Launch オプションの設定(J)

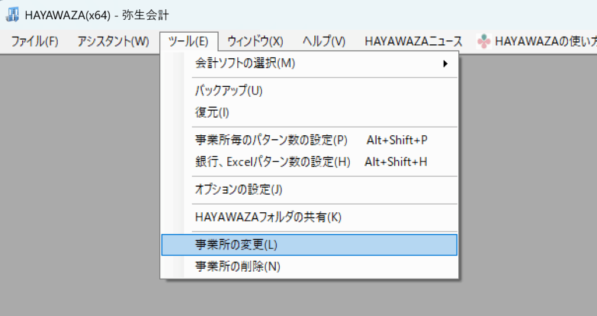pos(238,189)
